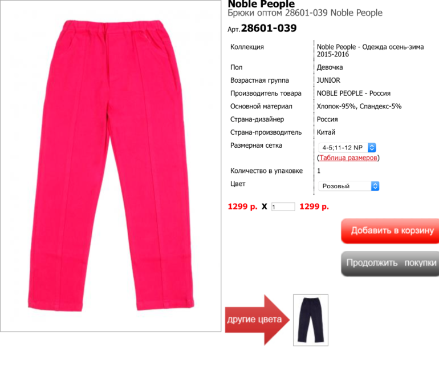The image size is (439, 380).
Task: Select the dark navy pants thumbnail
Action: (x=311, y=320)
